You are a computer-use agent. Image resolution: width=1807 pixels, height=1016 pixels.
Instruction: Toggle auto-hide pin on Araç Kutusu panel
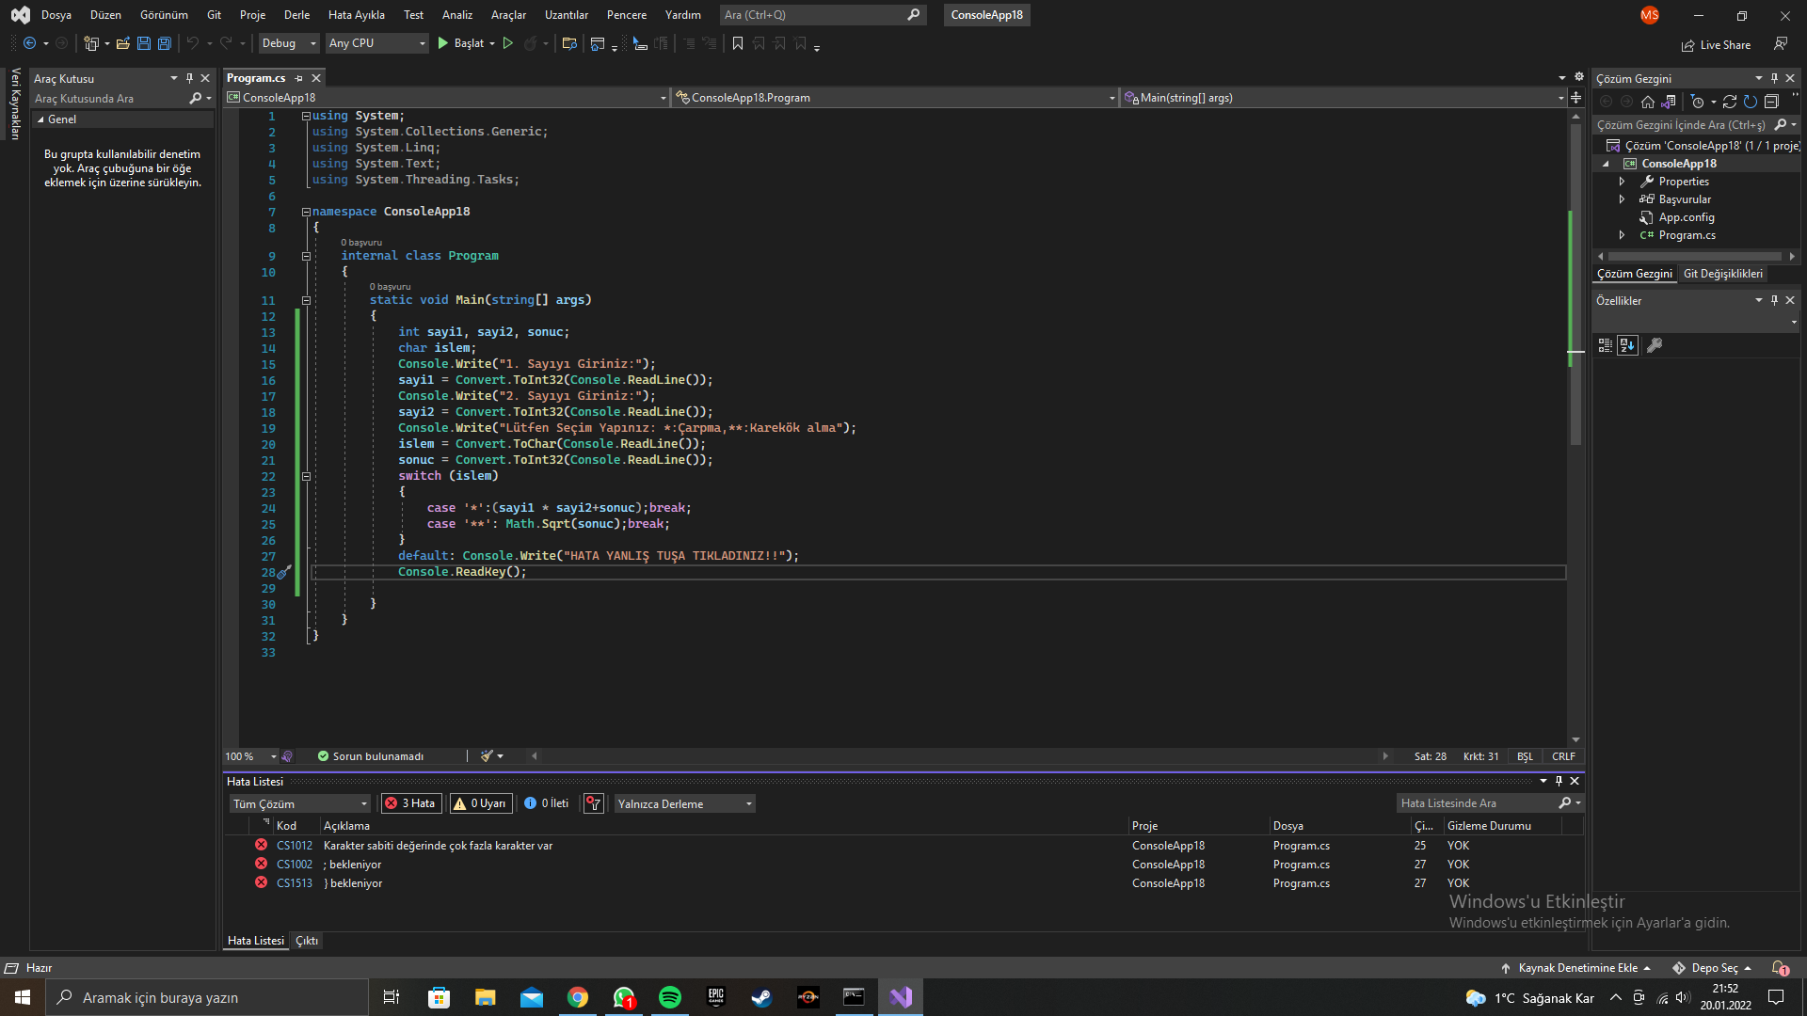point(189,78)
